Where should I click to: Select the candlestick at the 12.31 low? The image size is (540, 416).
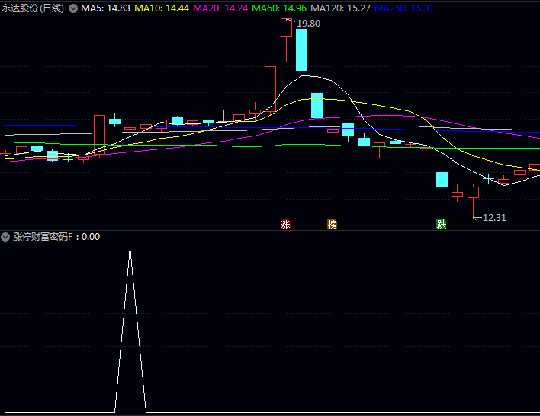point(473,192)
